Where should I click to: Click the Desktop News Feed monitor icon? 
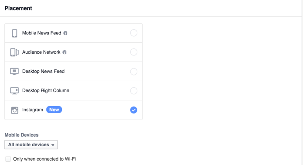(x=14, y=72)
